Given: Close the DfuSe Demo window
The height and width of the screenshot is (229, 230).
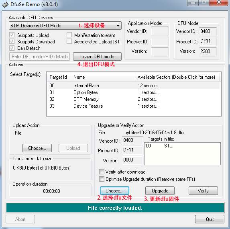Looking at the screenshot, I should (x=219, y=2).
